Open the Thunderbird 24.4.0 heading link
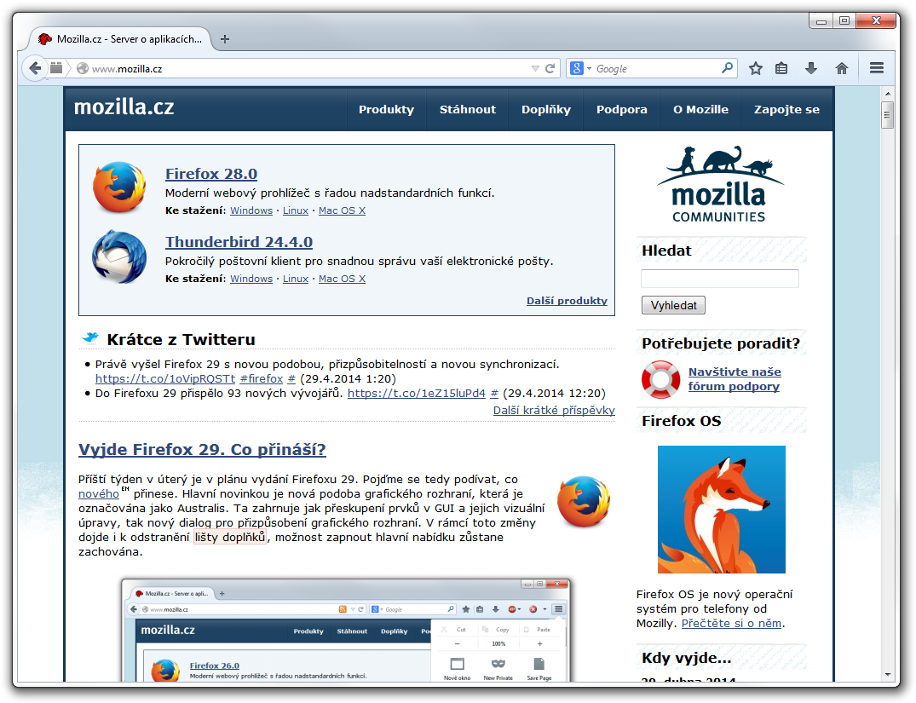Image resolution: width=916 pixels, height=703 pixels. [239, 242]
